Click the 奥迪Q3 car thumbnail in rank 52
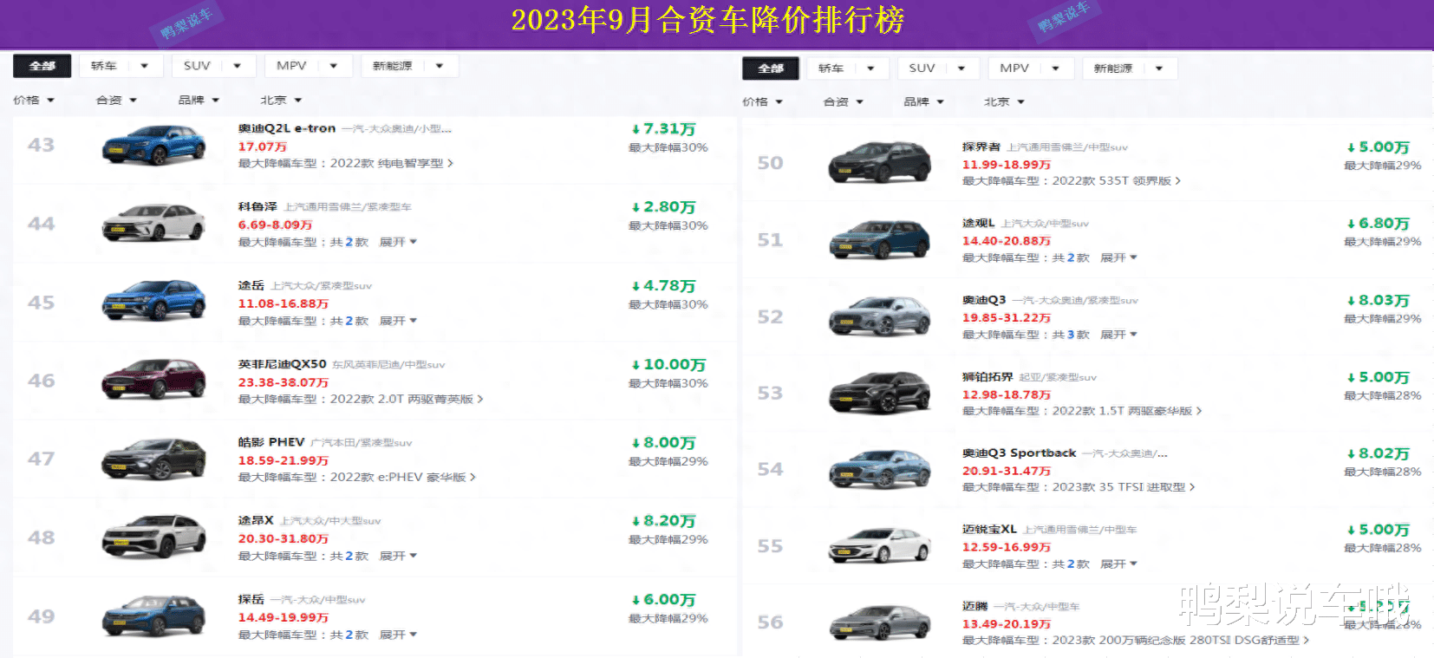1434x658 pixels. pos(880,316)
